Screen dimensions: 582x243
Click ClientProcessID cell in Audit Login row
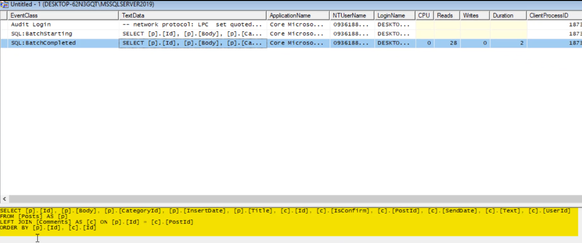point(555,24)
